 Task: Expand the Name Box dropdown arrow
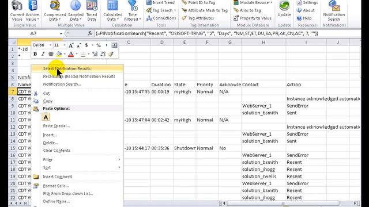click(61, 33)
